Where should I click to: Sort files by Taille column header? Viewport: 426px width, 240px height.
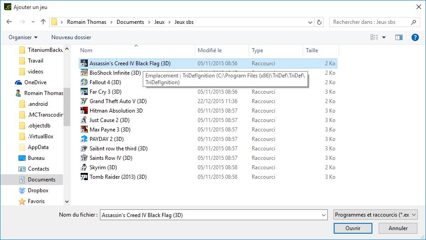pyautogui.click(x=312, y=50)
